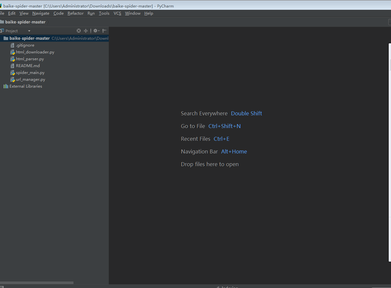
Task: Click the file icon beside README.md
Action: click(x=12, y=66)
